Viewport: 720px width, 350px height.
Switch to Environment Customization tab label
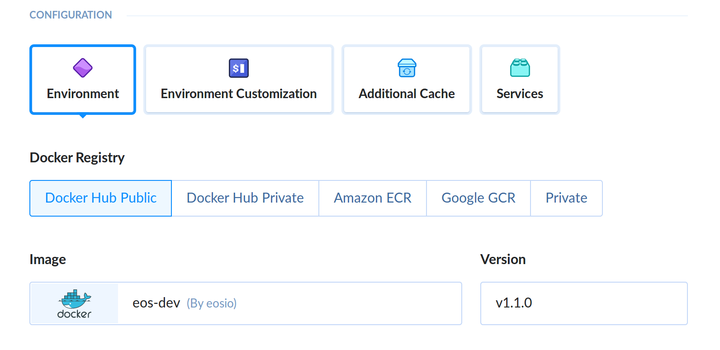(x=239, y=94)
